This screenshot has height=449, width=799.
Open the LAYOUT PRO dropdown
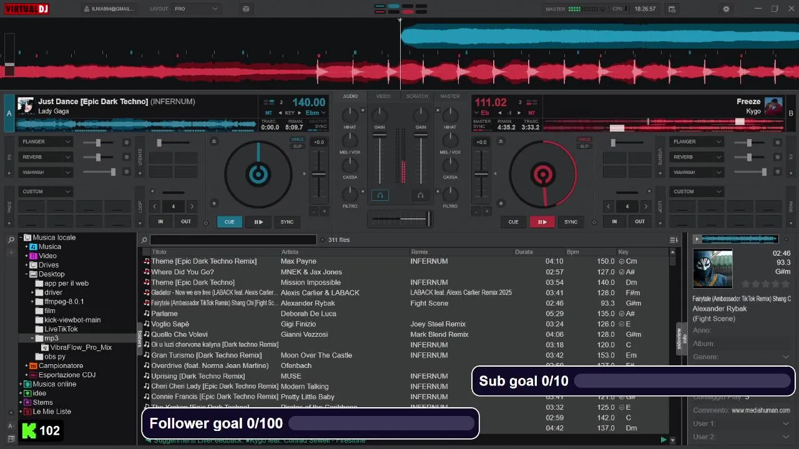(196, 9)
